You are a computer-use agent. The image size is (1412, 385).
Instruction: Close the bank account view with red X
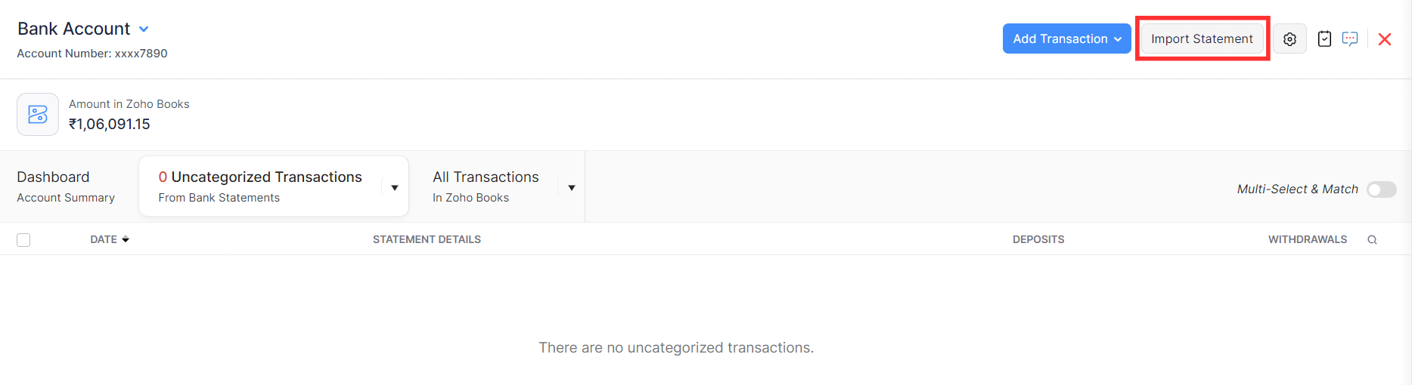click(1385, 39)
